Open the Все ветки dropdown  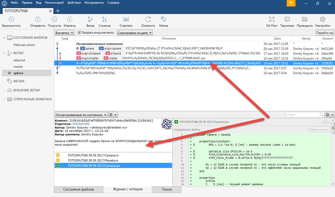(64, 32)
